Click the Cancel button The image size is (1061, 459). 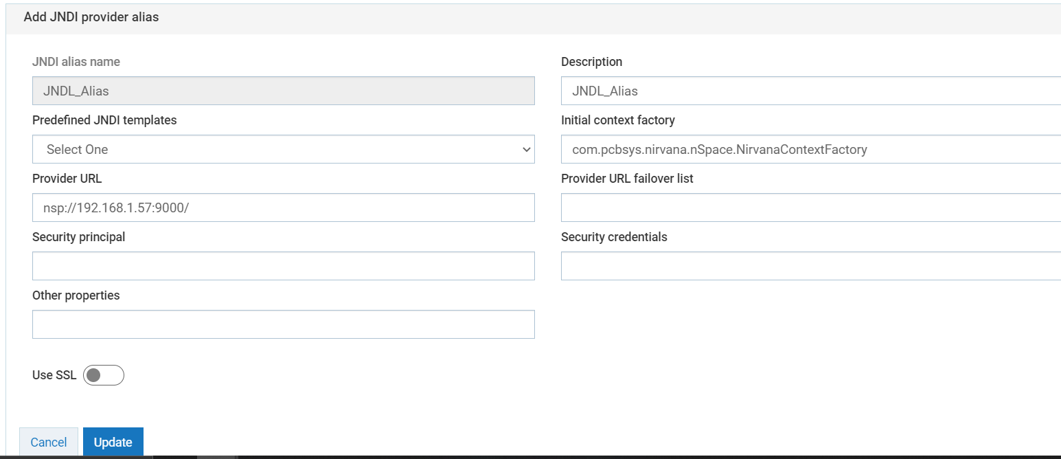point(49,442)
